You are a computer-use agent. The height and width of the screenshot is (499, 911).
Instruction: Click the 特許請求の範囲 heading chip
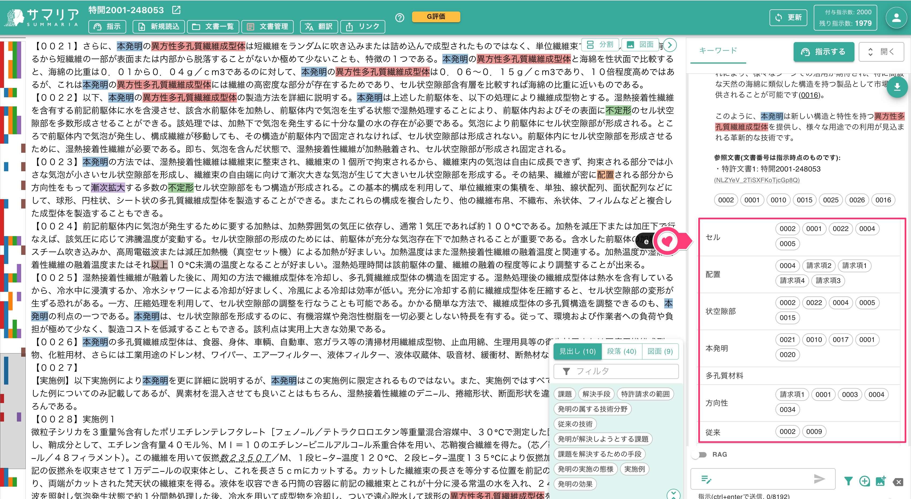click(x=645, y=394)
